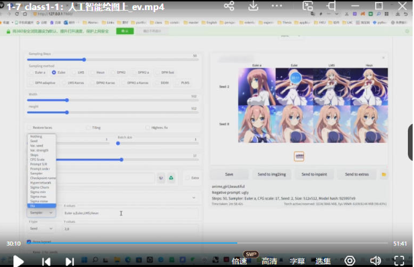The width and height of the screenshot is (414, 267).
Task: Select the DPM fast sampling method
Action: (x=165, y=72)
